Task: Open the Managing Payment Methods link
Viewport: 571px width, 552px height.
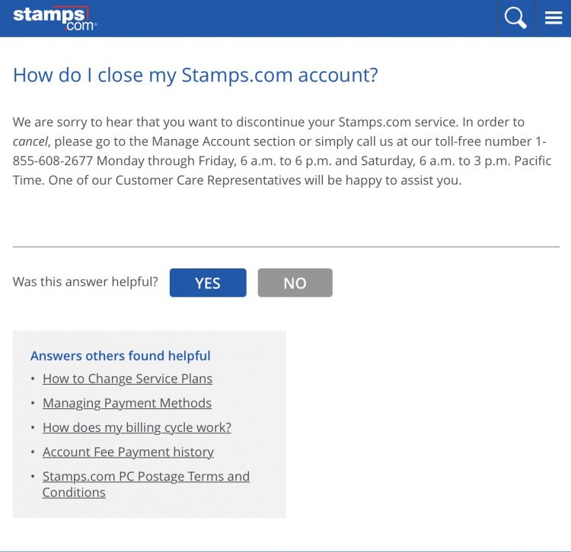Action: (127, 403)
